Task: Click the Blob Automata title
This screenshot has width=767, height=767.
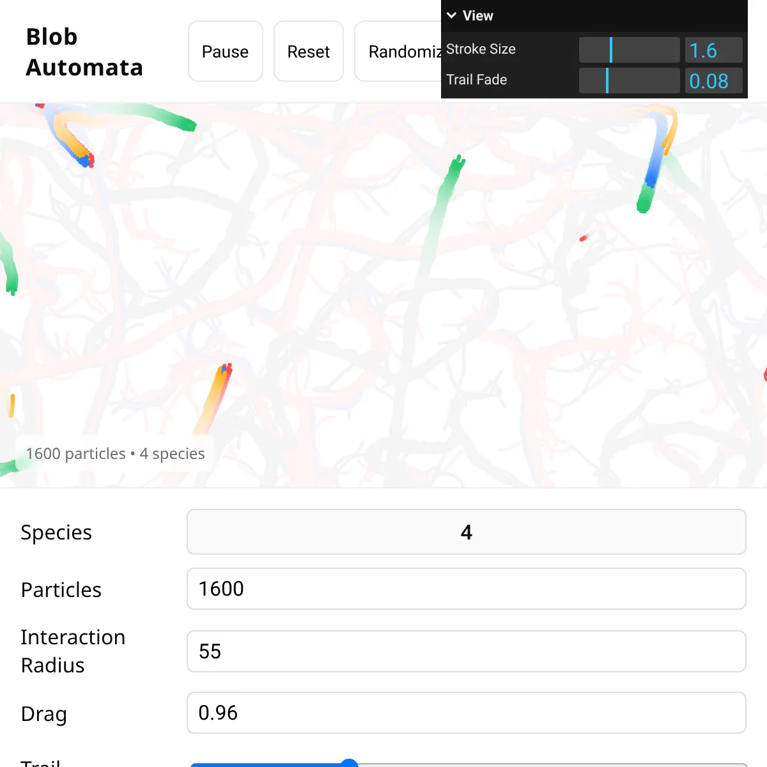Action: (x=84, y=51)
